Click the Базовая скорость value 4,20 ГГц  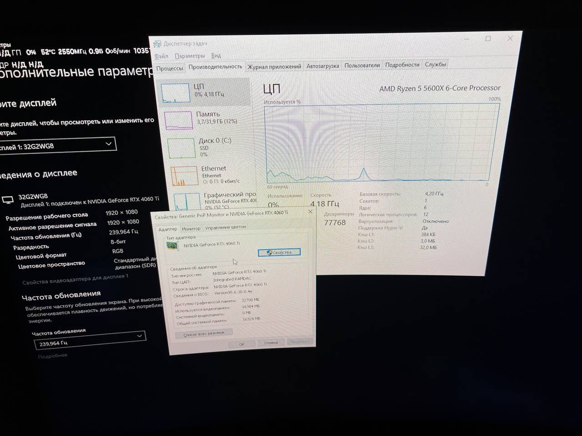point(434,193)
